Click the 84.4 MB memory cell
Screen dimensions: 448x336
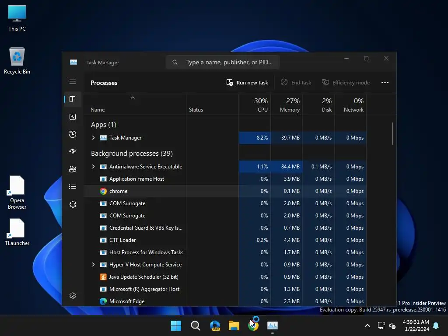pyautogui.click(x=287, y=167)
